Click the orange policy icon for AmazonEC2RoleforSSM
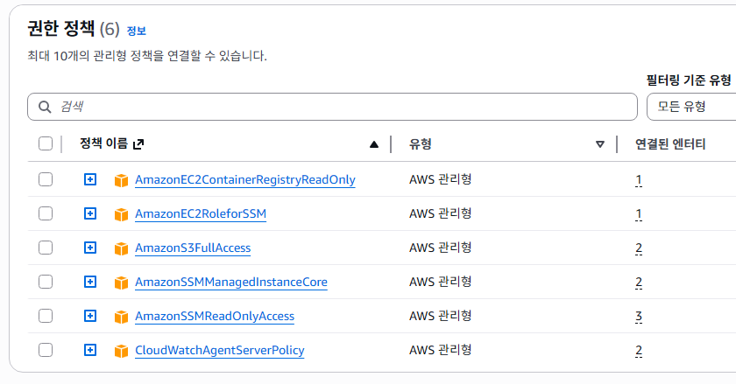 pos(121,214)
